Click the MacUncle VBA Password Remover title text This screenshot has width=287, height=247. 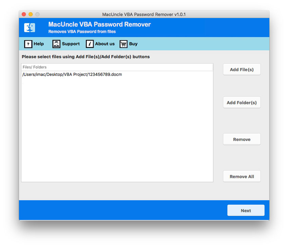click(x=98, y=24)
